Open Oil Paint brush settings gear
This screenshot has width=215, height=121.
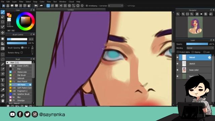point(30,85)
